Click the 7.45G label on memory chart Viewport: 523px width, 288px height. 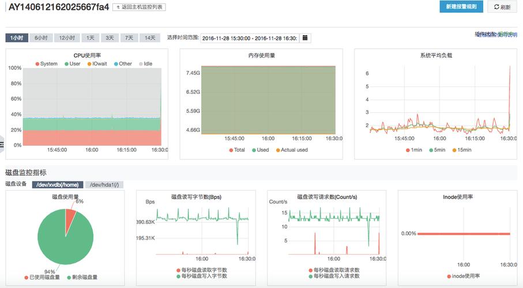tap(193, 73)
